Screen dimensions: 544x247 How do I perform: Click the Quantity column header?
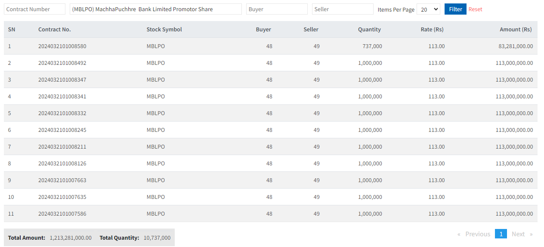[x=369, y=30]
